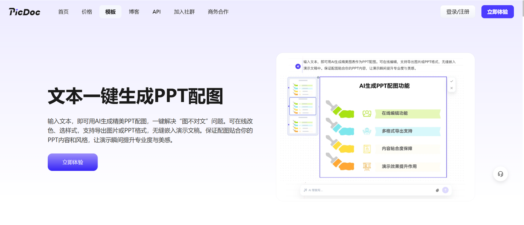The height and width of the screenshot is (225, 524).
Task: Click the AI生成PPT配图功能 slide title
Action: [384, 86]
